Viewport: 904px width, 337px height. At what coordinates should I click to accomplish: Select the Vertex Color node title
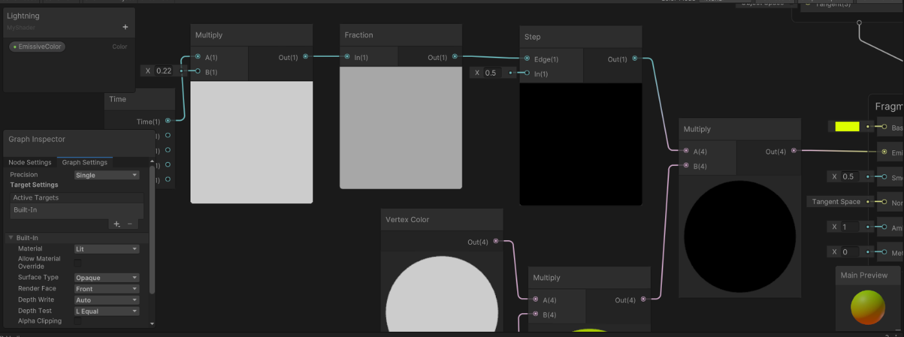pyautogui.click(x=407, y=220)
